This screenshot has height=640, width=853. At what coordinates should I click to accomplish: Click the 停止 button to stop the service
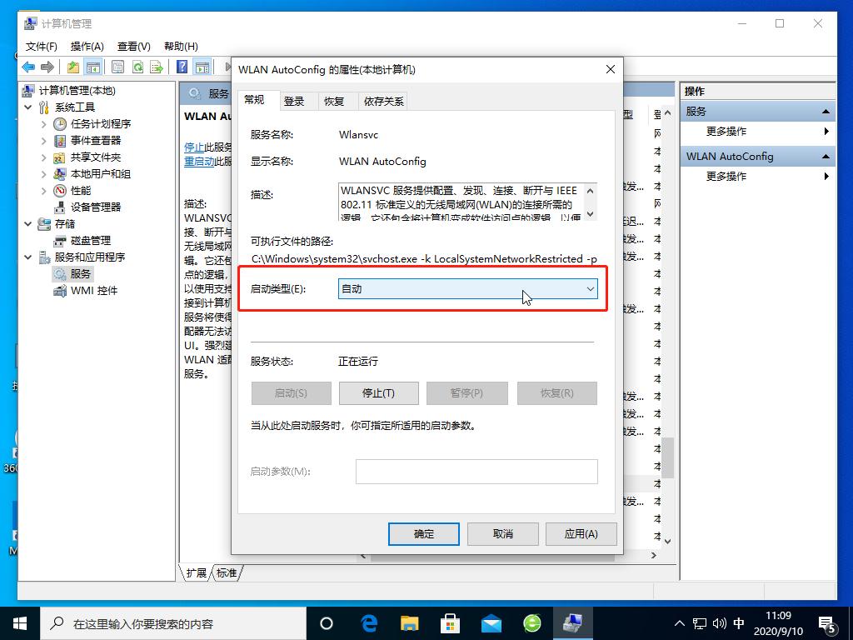pyautogui.click(x=378, y=392)
